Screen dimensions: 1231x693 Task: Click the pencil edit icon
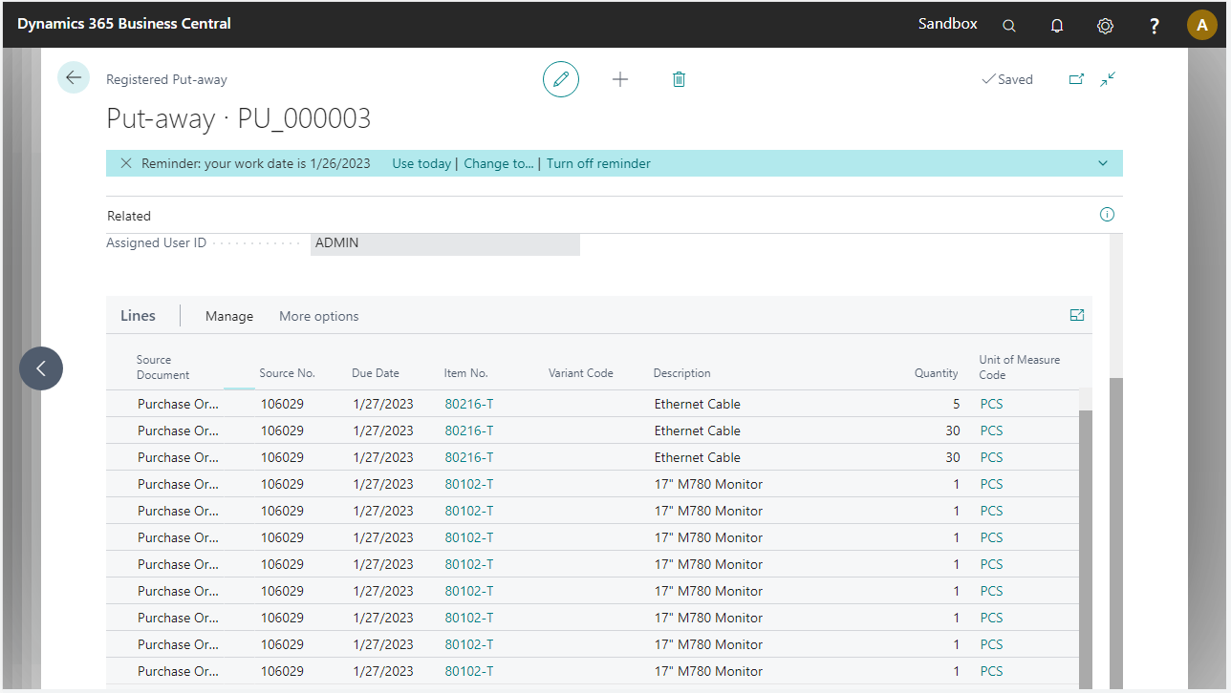[561, 79]
